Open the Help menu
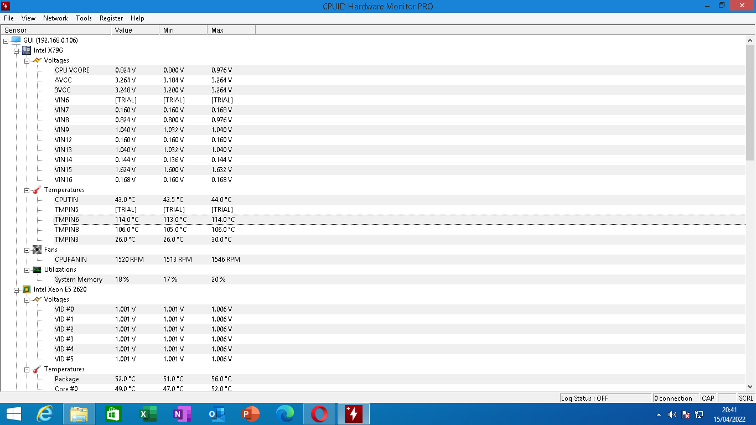This screenshot has width=756, height=425. point(137,18)
